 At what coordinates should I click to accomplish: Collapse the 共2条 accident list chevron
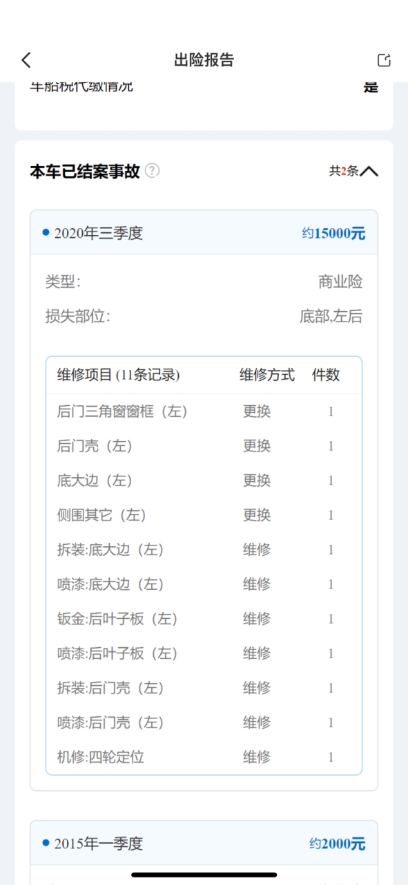tap(369, 171)
